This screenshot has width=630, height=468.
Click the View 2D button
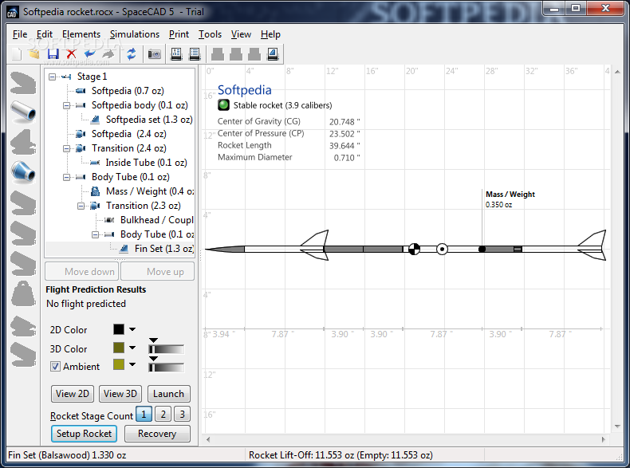[73, 394]
